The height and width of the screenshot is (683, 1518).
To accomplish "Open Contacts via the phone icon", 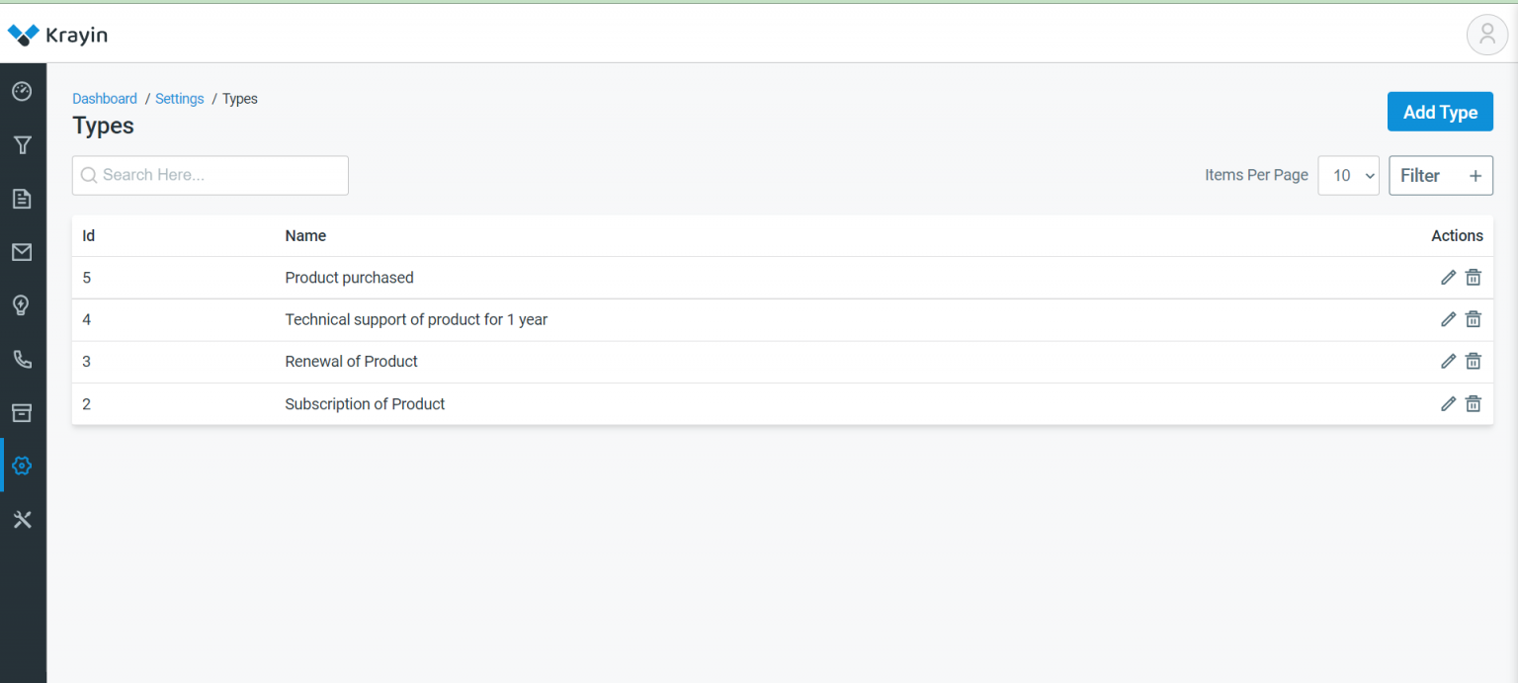I will (x=22, y=359).
